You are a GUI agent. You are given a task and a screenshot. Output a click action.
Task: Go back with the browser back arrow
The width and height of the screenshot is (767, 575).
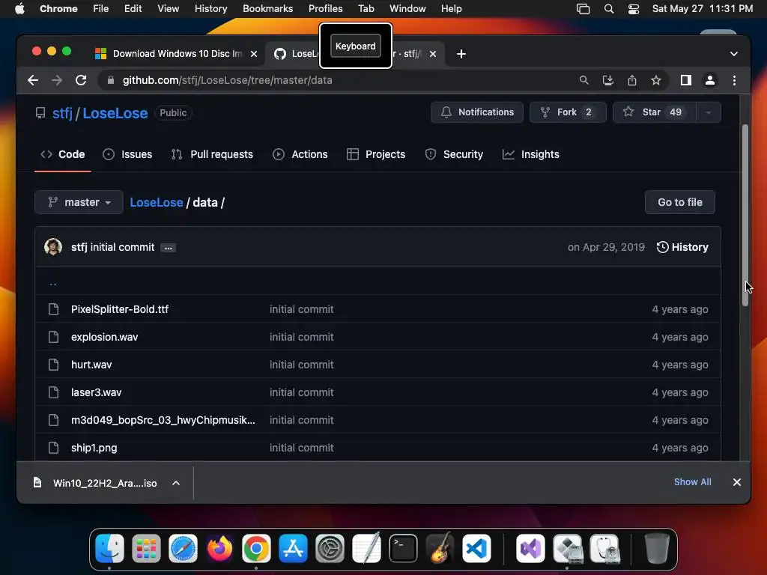(x=33, y=80)
